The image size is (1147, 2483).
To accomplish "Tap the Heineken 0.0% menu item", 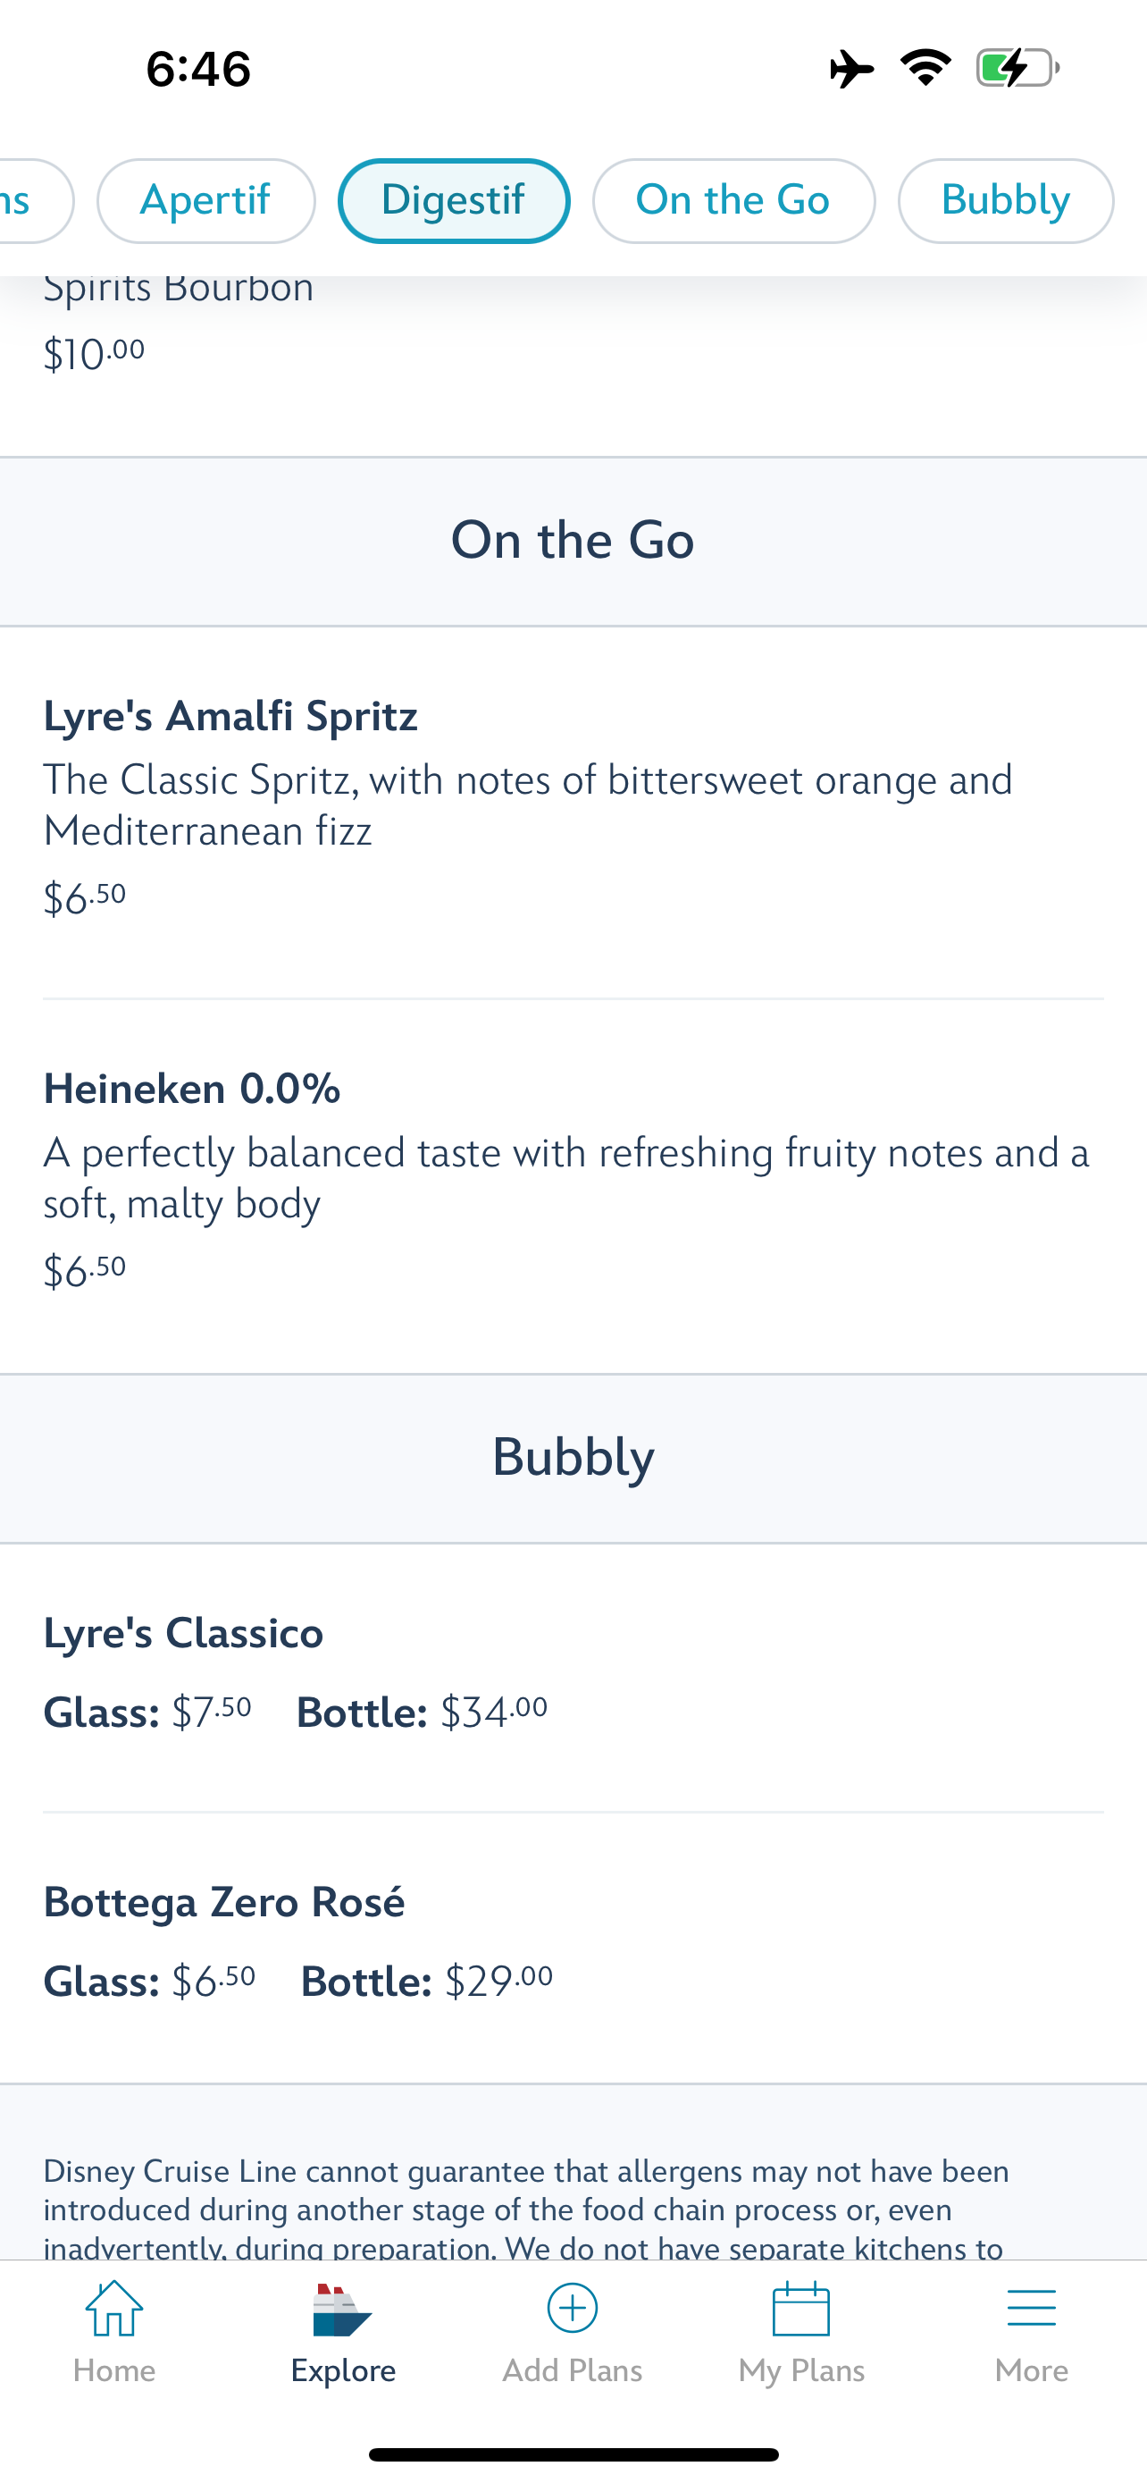I will click(193, 1090).
